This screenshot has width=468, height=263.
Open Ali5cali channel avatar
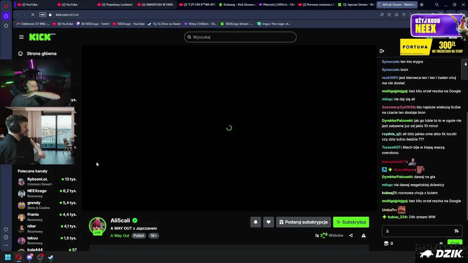(x=97, y=226)
